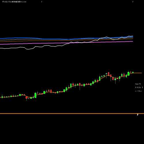Click the 'in 3 Days' label
The image size is (144, 144).
pos(139,91)
